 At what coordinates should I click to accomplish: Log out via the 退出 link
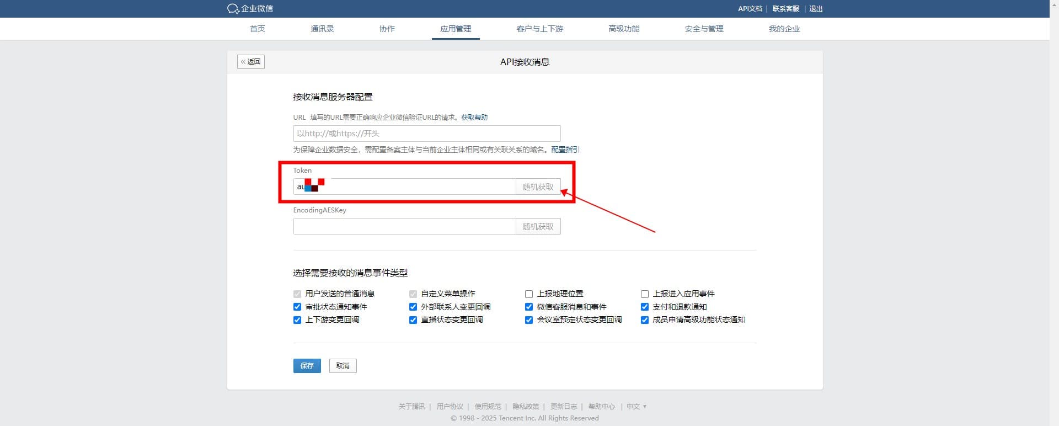coord(816,9)
